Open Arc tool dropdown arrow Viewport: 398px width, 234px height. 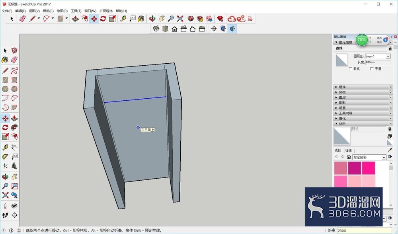click(53, 18)
